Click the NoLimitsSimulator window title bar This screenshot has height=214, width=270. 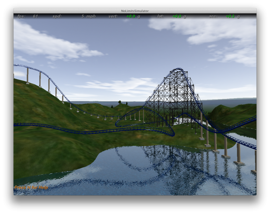135,11
